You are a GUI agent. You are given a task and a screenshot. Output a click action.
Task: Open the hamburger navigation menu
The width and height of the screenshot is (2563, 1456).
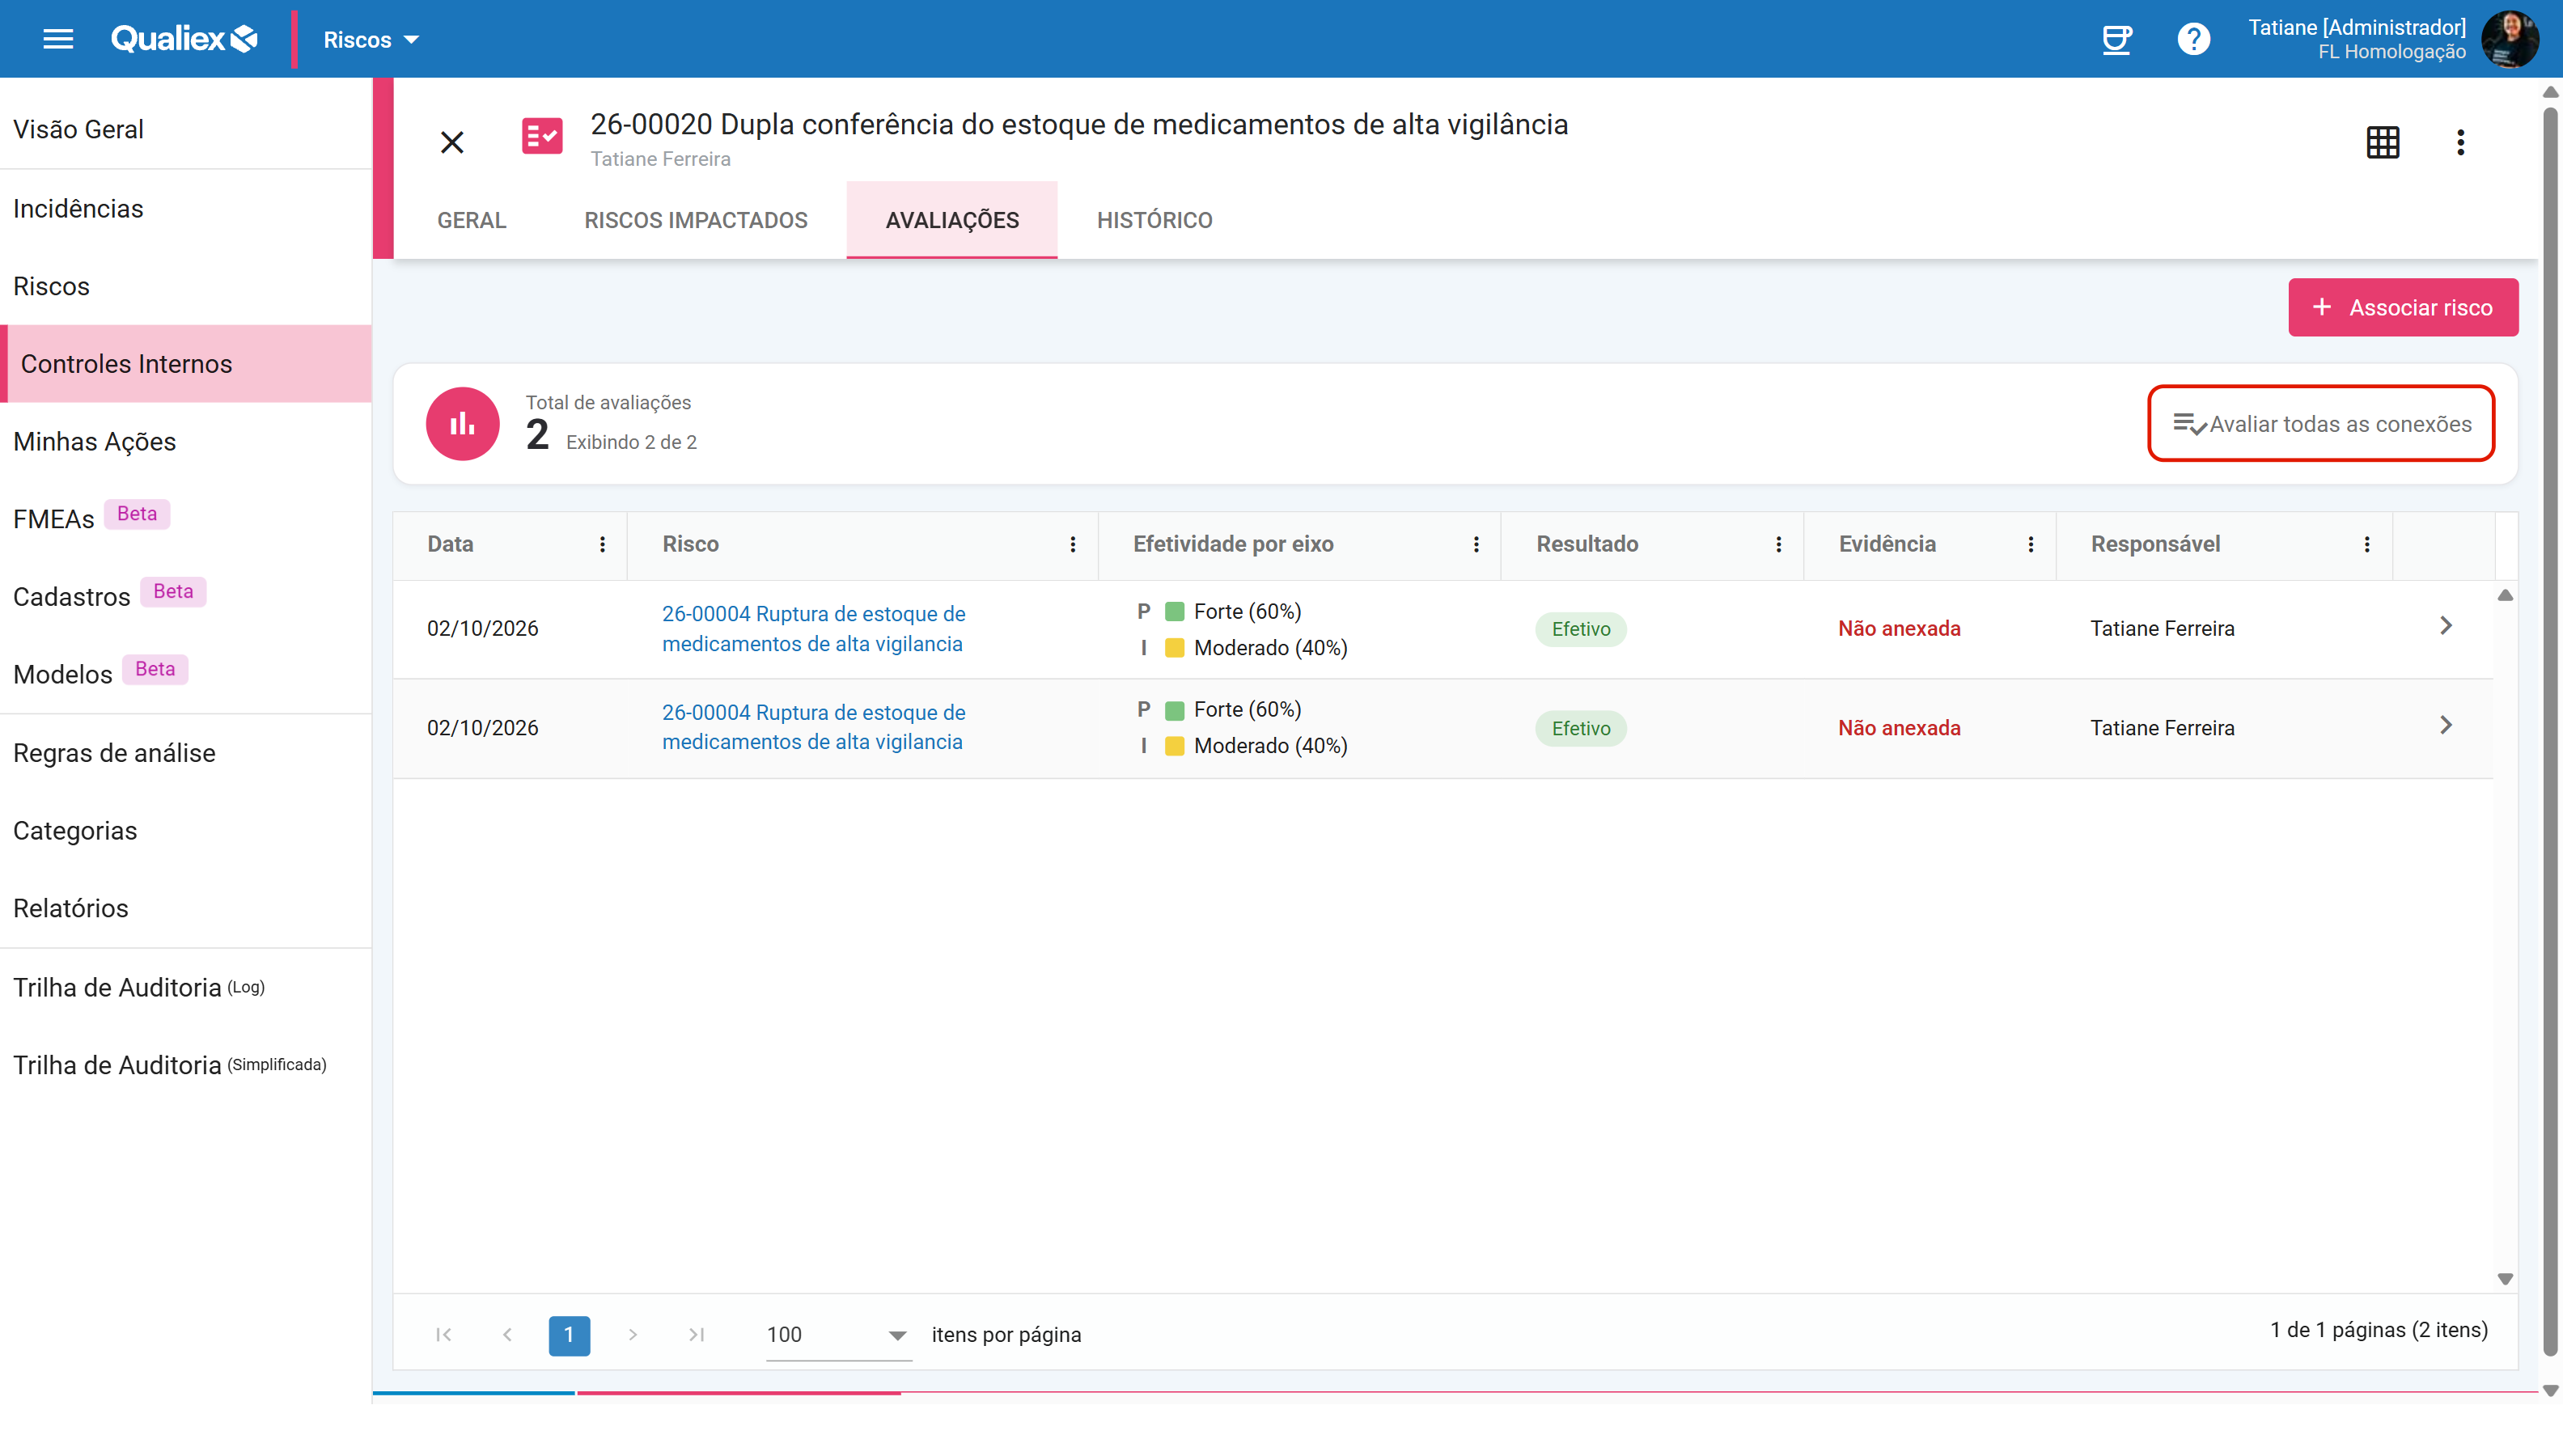click(58, 39)
